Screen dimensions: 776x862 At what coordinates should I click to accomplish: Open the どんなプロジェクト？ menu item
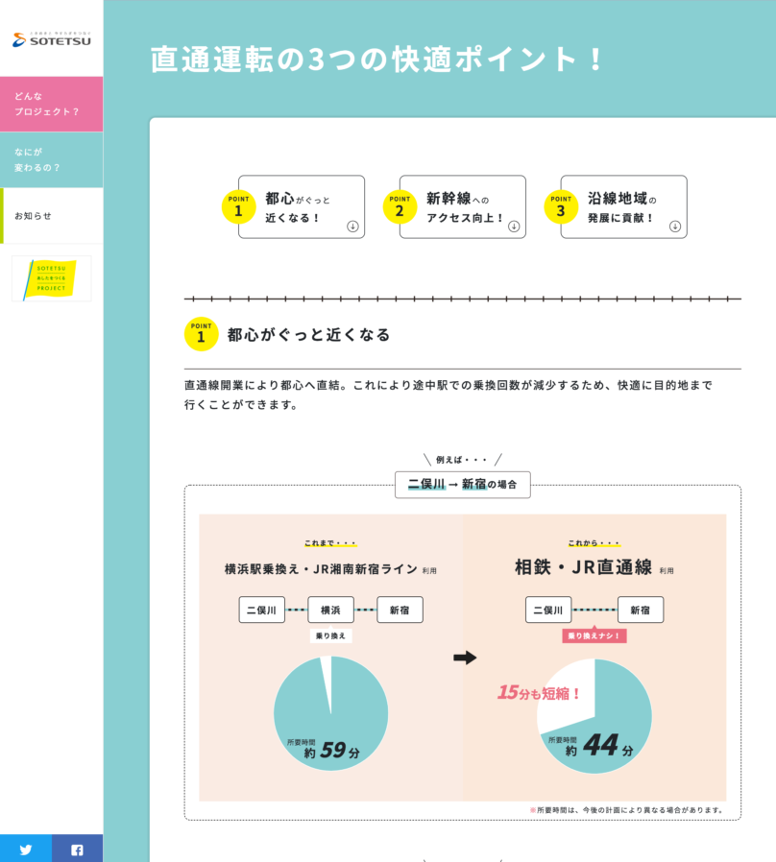(x=51, y=104)
